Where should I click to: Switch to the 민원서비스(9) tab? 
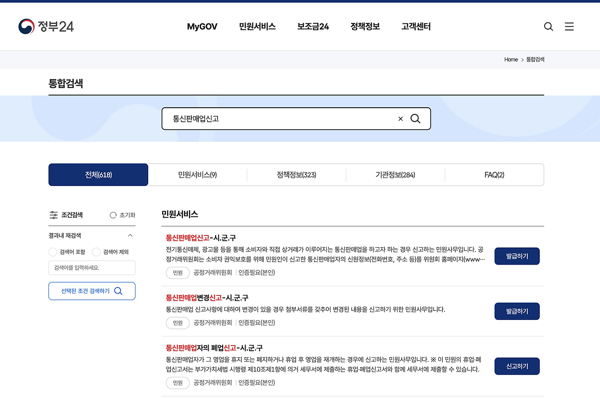coord(197,174)
